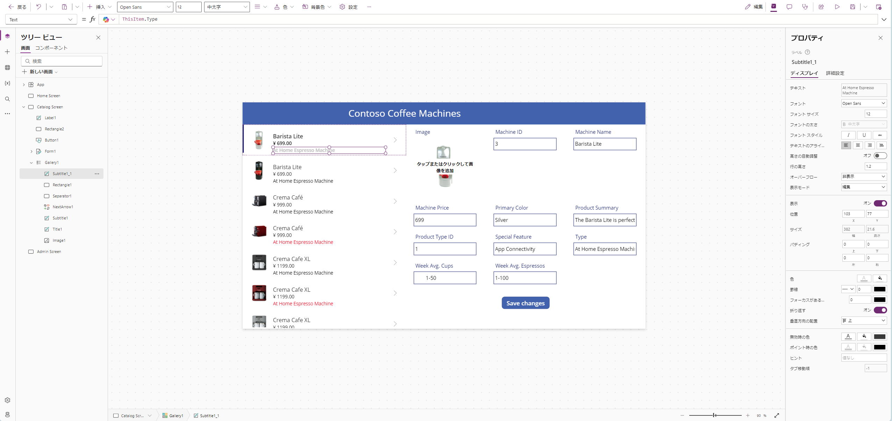Click the Undo icon in the toolbar

click(x=38, y=7)
